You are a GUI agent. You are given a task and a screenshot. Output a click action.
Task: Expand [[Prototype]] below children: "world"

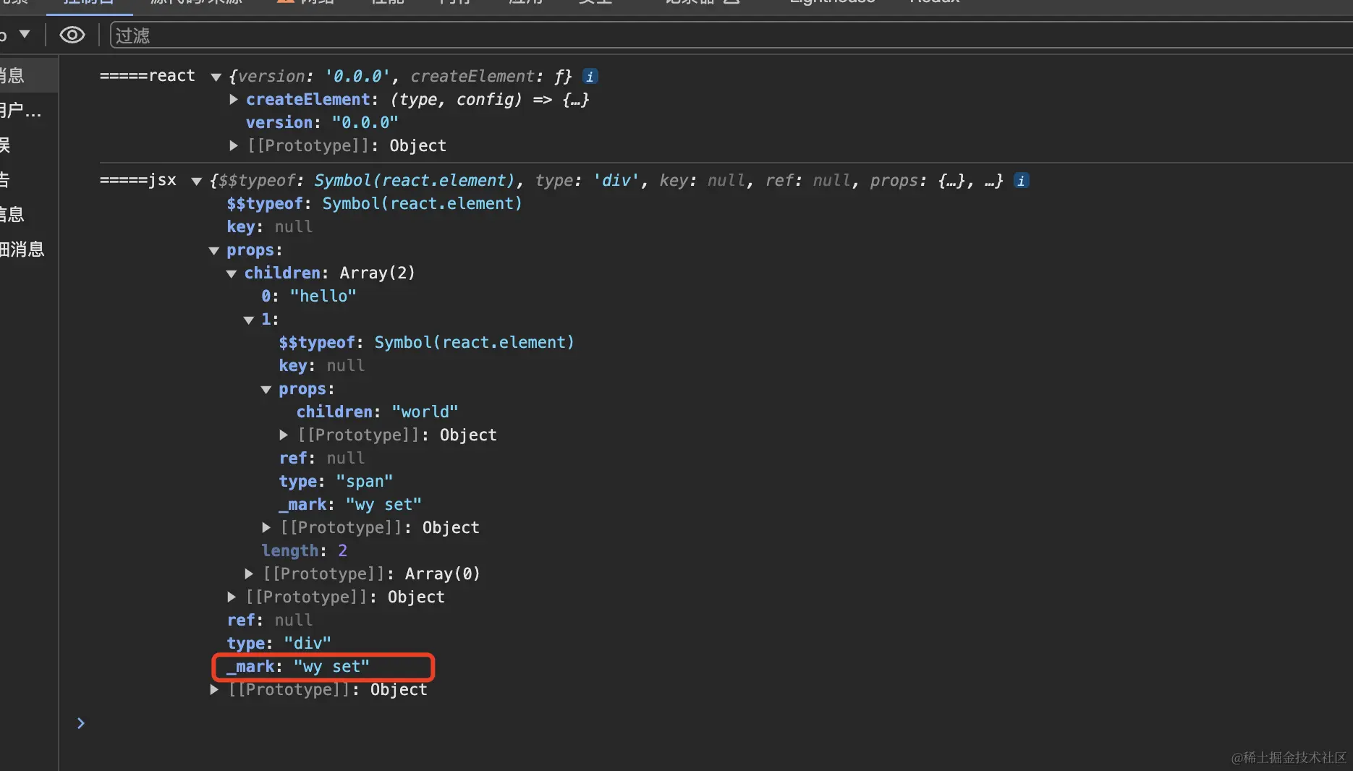(284, 435)
